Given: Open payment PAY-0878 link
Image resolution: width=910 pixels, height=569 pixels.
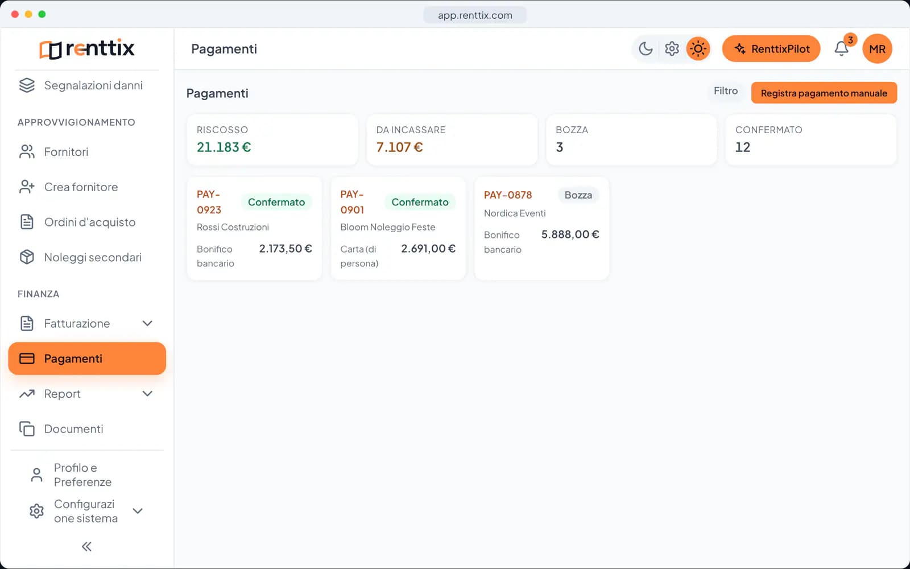Looking at the screenshot, I should [508, 195].
